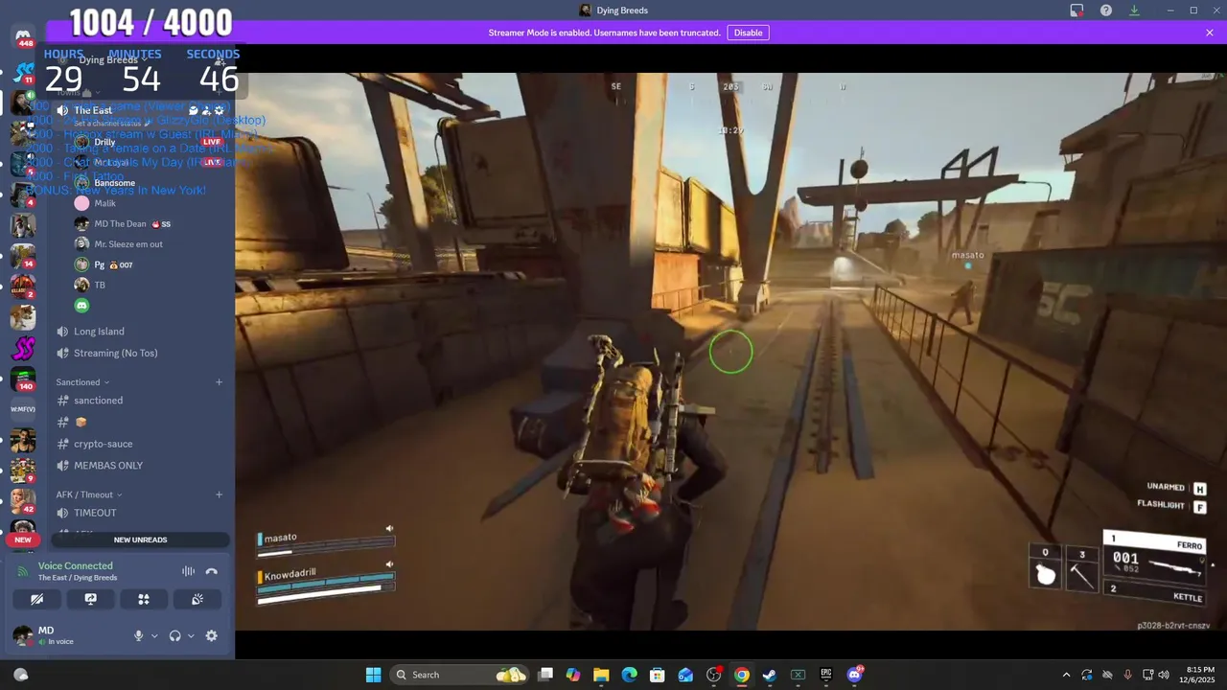Open Discord inbox icon in title bar
Screen dimensions: 1227x690
[1077, 11]
